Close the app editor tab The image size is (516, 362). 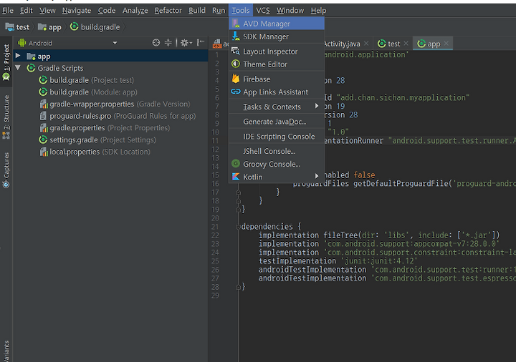click(446, 44)
